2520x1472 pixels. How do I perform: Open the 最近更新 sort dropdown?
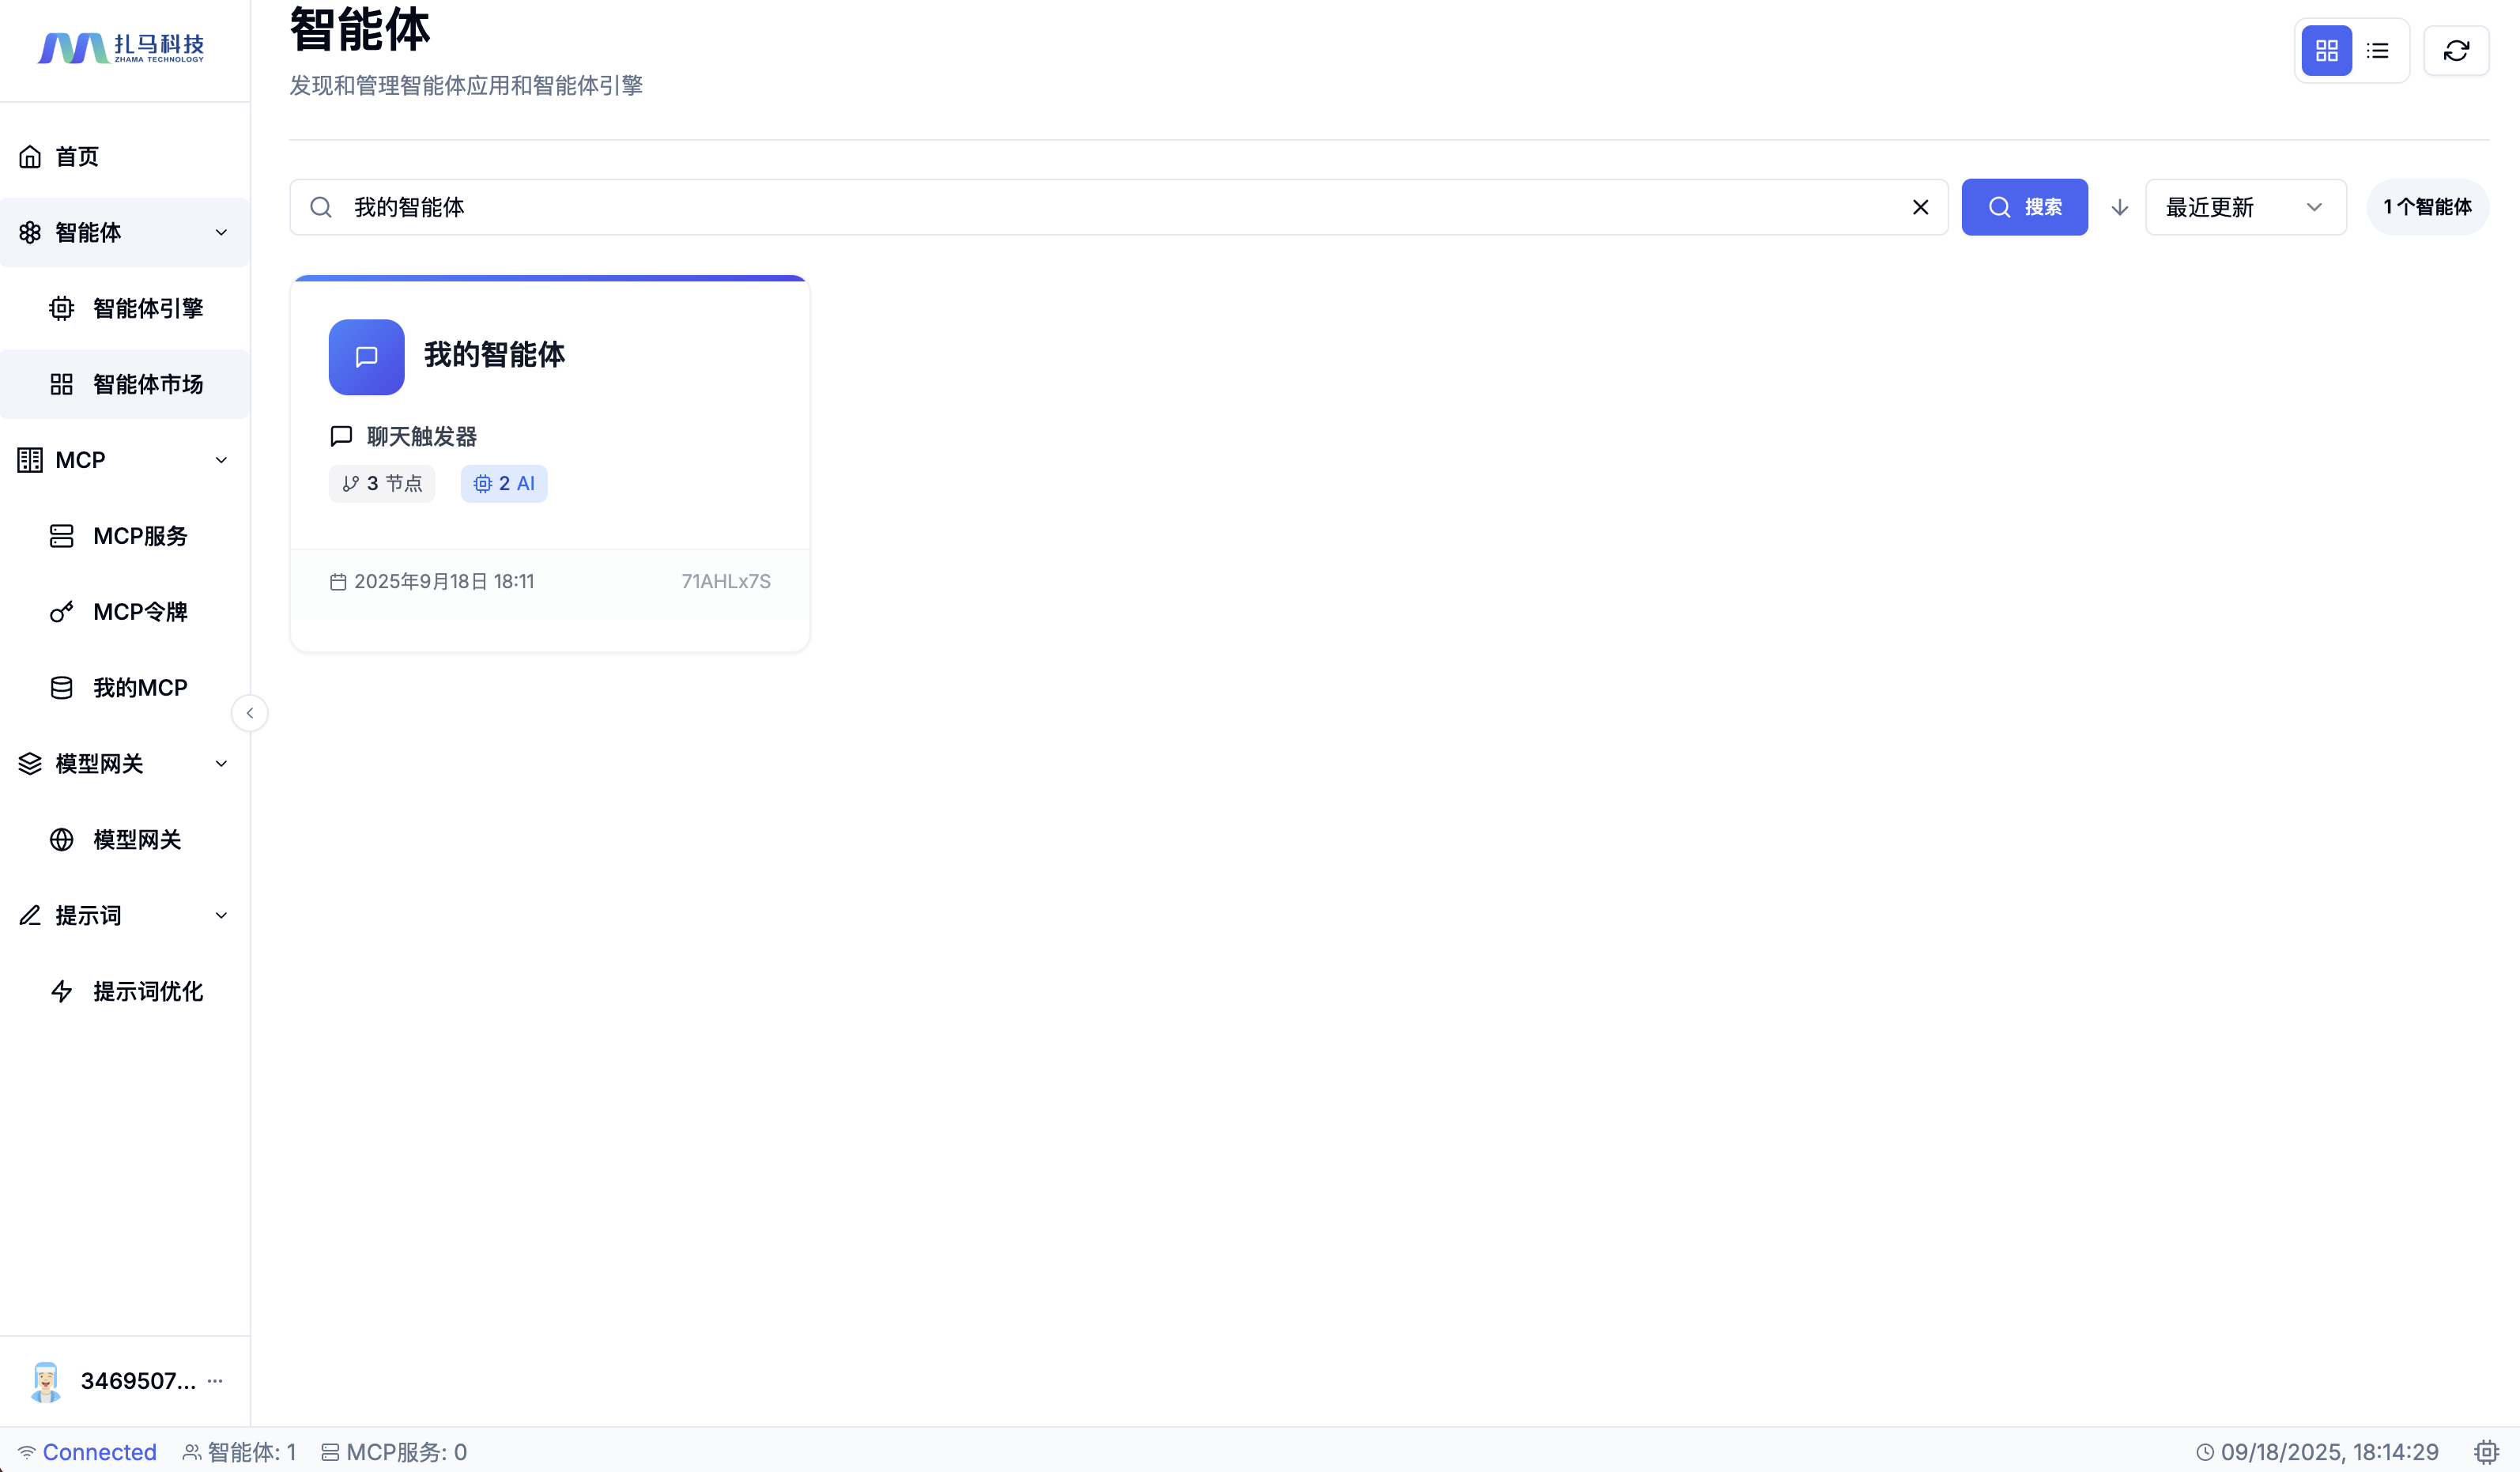2245,207
